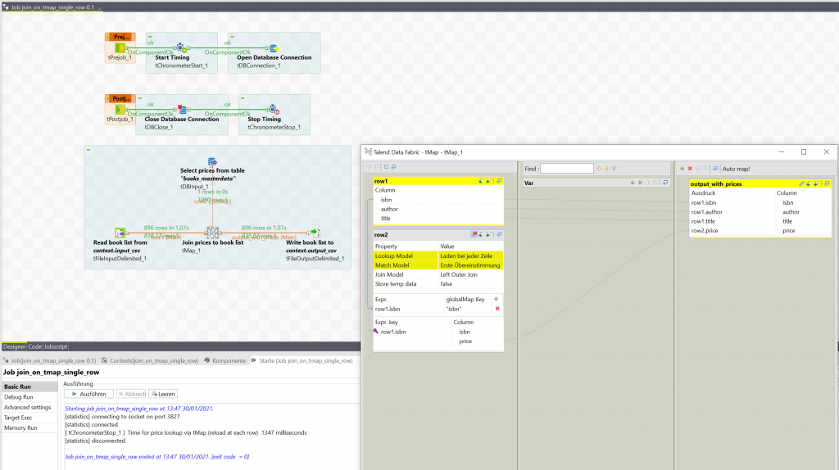This screenshot has width=839, height=470.
Task: Add output table with green plus icon
Action: [682, 169]
